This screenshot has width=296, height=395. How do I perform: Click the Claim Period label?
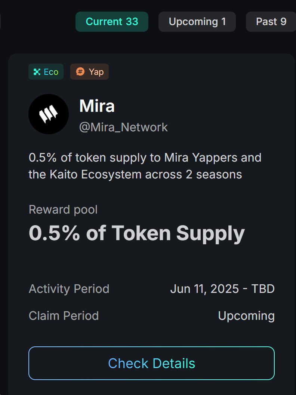tap(64, 316)
